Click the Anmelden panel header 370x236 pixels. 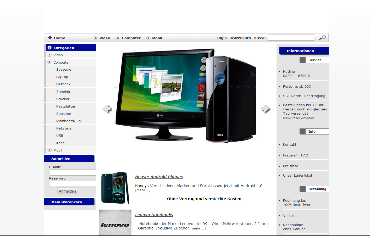[69, 159]
